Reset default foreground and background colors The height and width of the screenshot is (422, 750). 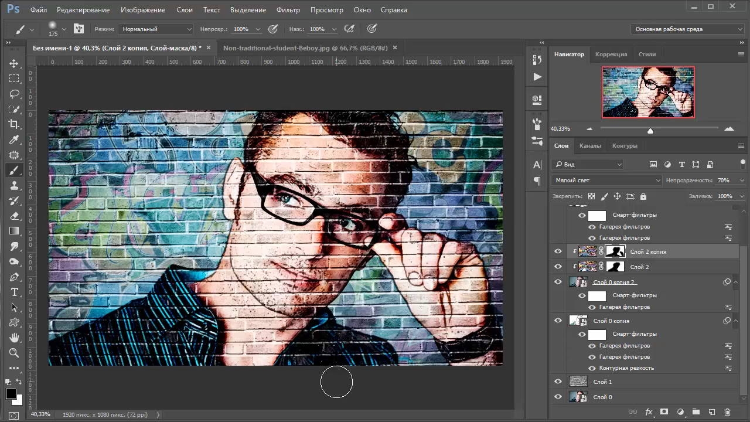click(8, 382)
